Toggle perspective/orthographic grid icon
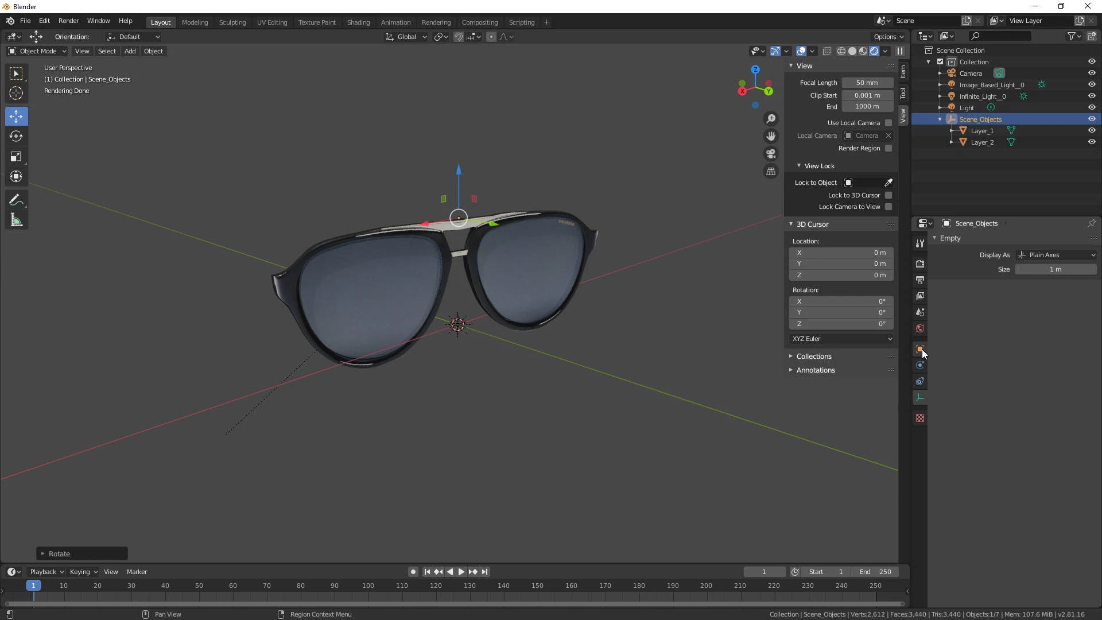 click(x=771, y=172)
